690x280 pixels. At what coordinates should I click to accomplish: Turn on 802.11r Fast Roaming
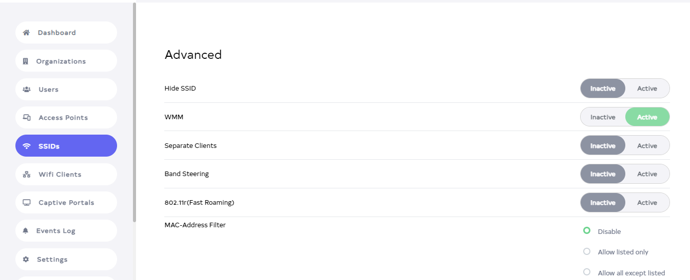point(647,203)
